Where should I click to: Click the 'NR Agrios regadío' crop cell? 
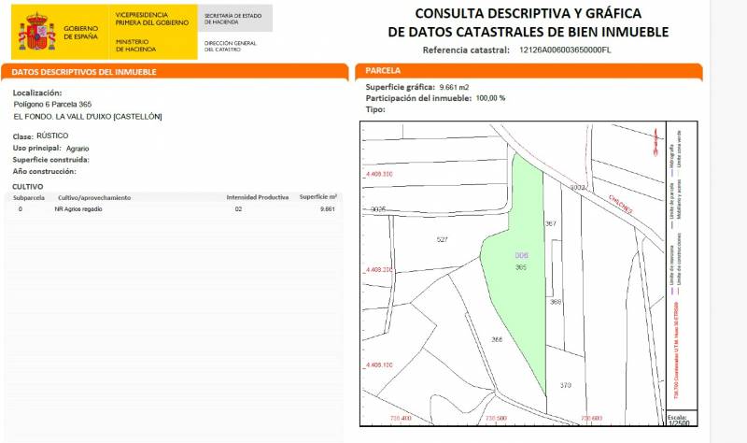click(x=78, y=209)
